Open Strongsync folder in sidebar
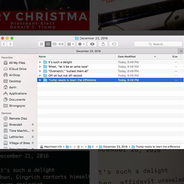The height and width of the screenshot is (184, 184). (17, 106)
